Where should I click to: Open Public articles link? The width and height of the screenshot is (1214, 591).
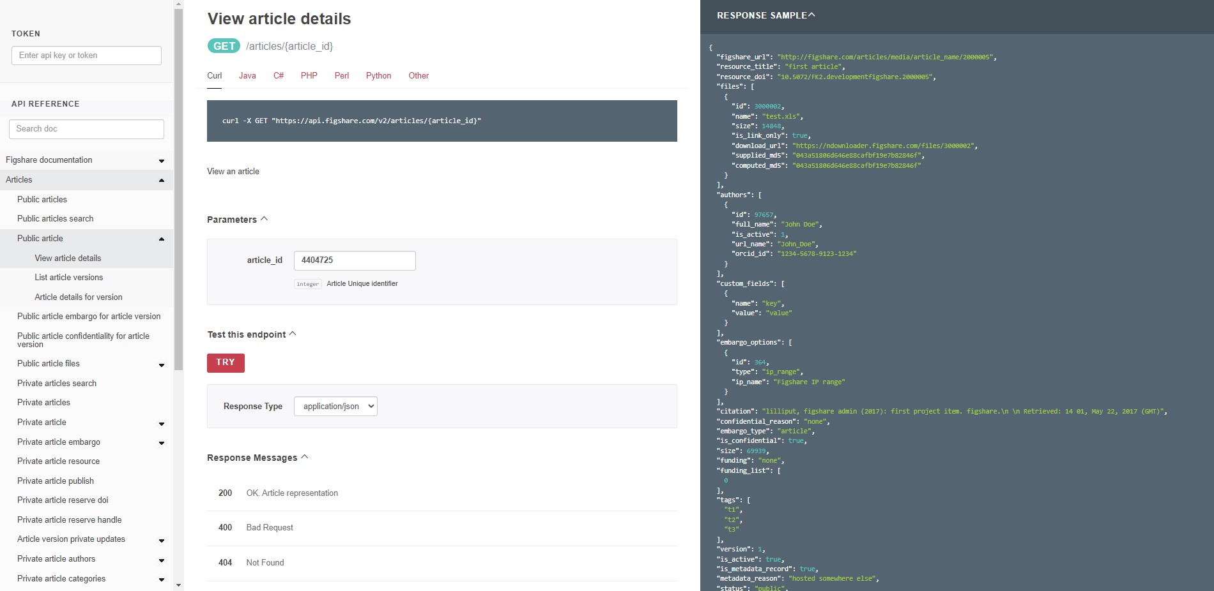pos(42,200)
